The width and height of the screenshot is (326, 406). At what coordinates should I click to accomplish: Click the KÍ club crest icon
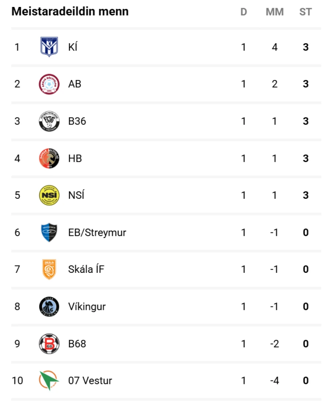click(x=49, y=47)
